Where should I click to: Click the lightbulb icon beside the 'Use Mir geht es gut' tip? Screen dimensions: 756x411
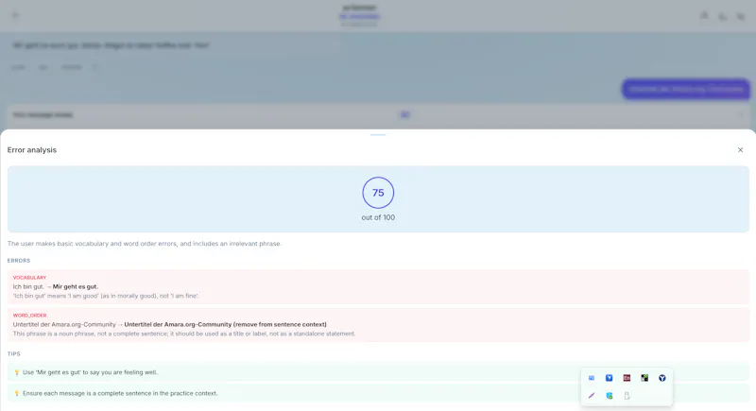(17, 372)
